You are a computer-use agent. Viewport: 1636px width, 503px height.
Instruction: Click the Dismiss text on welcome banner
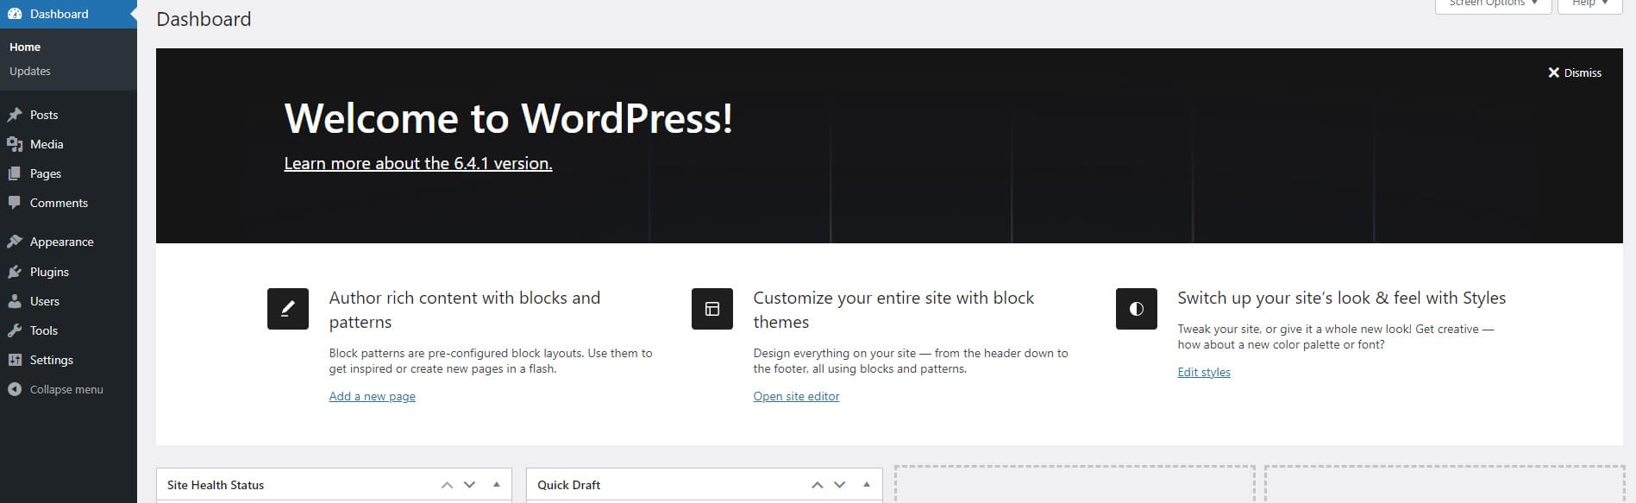[1583, 72]
